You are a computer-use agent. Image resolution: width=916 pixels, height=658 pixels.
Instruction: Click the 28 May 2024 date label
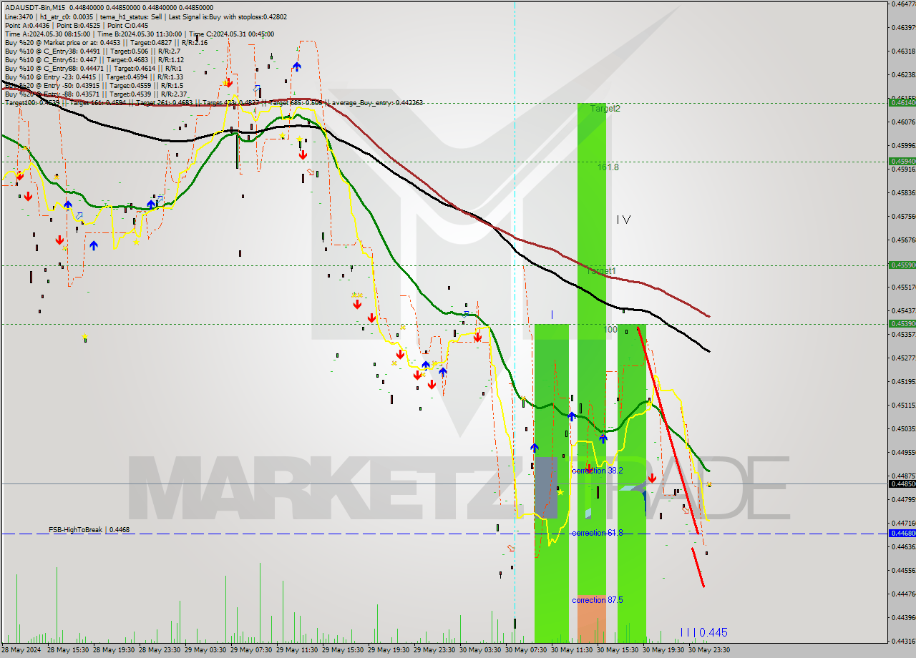pyautogui.click(x=22, y=651)
